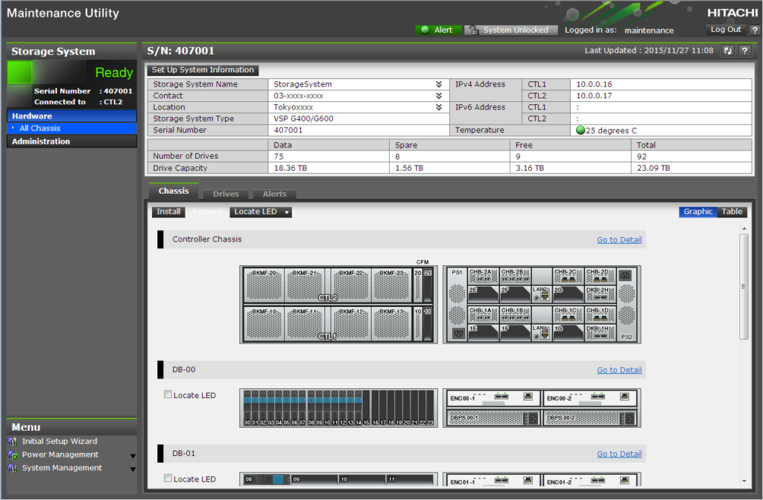Select the DBPS00-1 power supply

[493, 418]
